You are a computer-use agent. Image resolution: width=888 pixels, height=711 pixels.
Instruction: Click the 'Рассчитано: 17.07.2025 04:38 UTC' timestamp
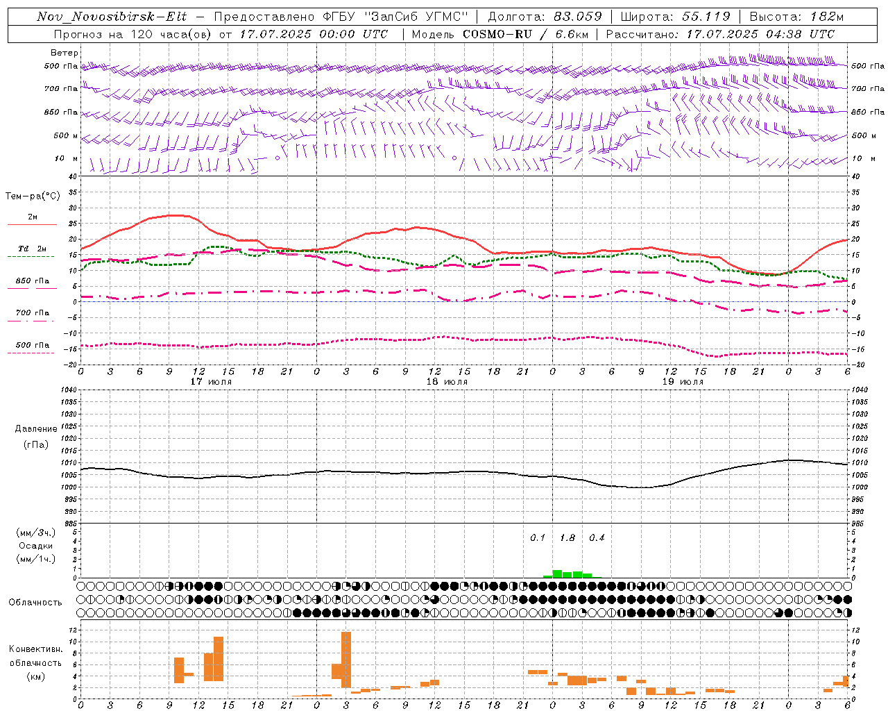(721, 34)
